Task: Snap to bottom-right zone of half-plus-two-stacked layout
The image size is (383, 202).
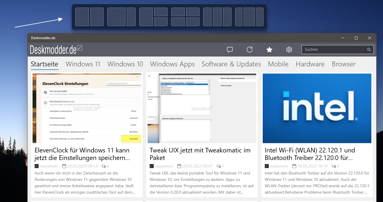Action: tap(161, 22)
